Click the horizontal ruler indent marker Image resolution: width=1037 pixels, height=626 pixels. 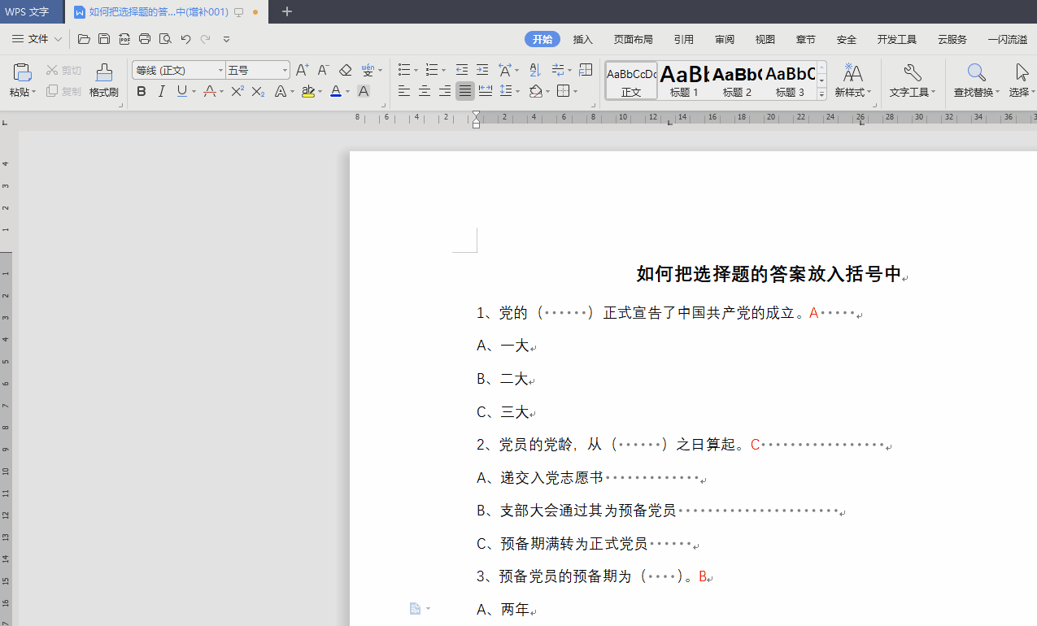(x=477, y=119)
